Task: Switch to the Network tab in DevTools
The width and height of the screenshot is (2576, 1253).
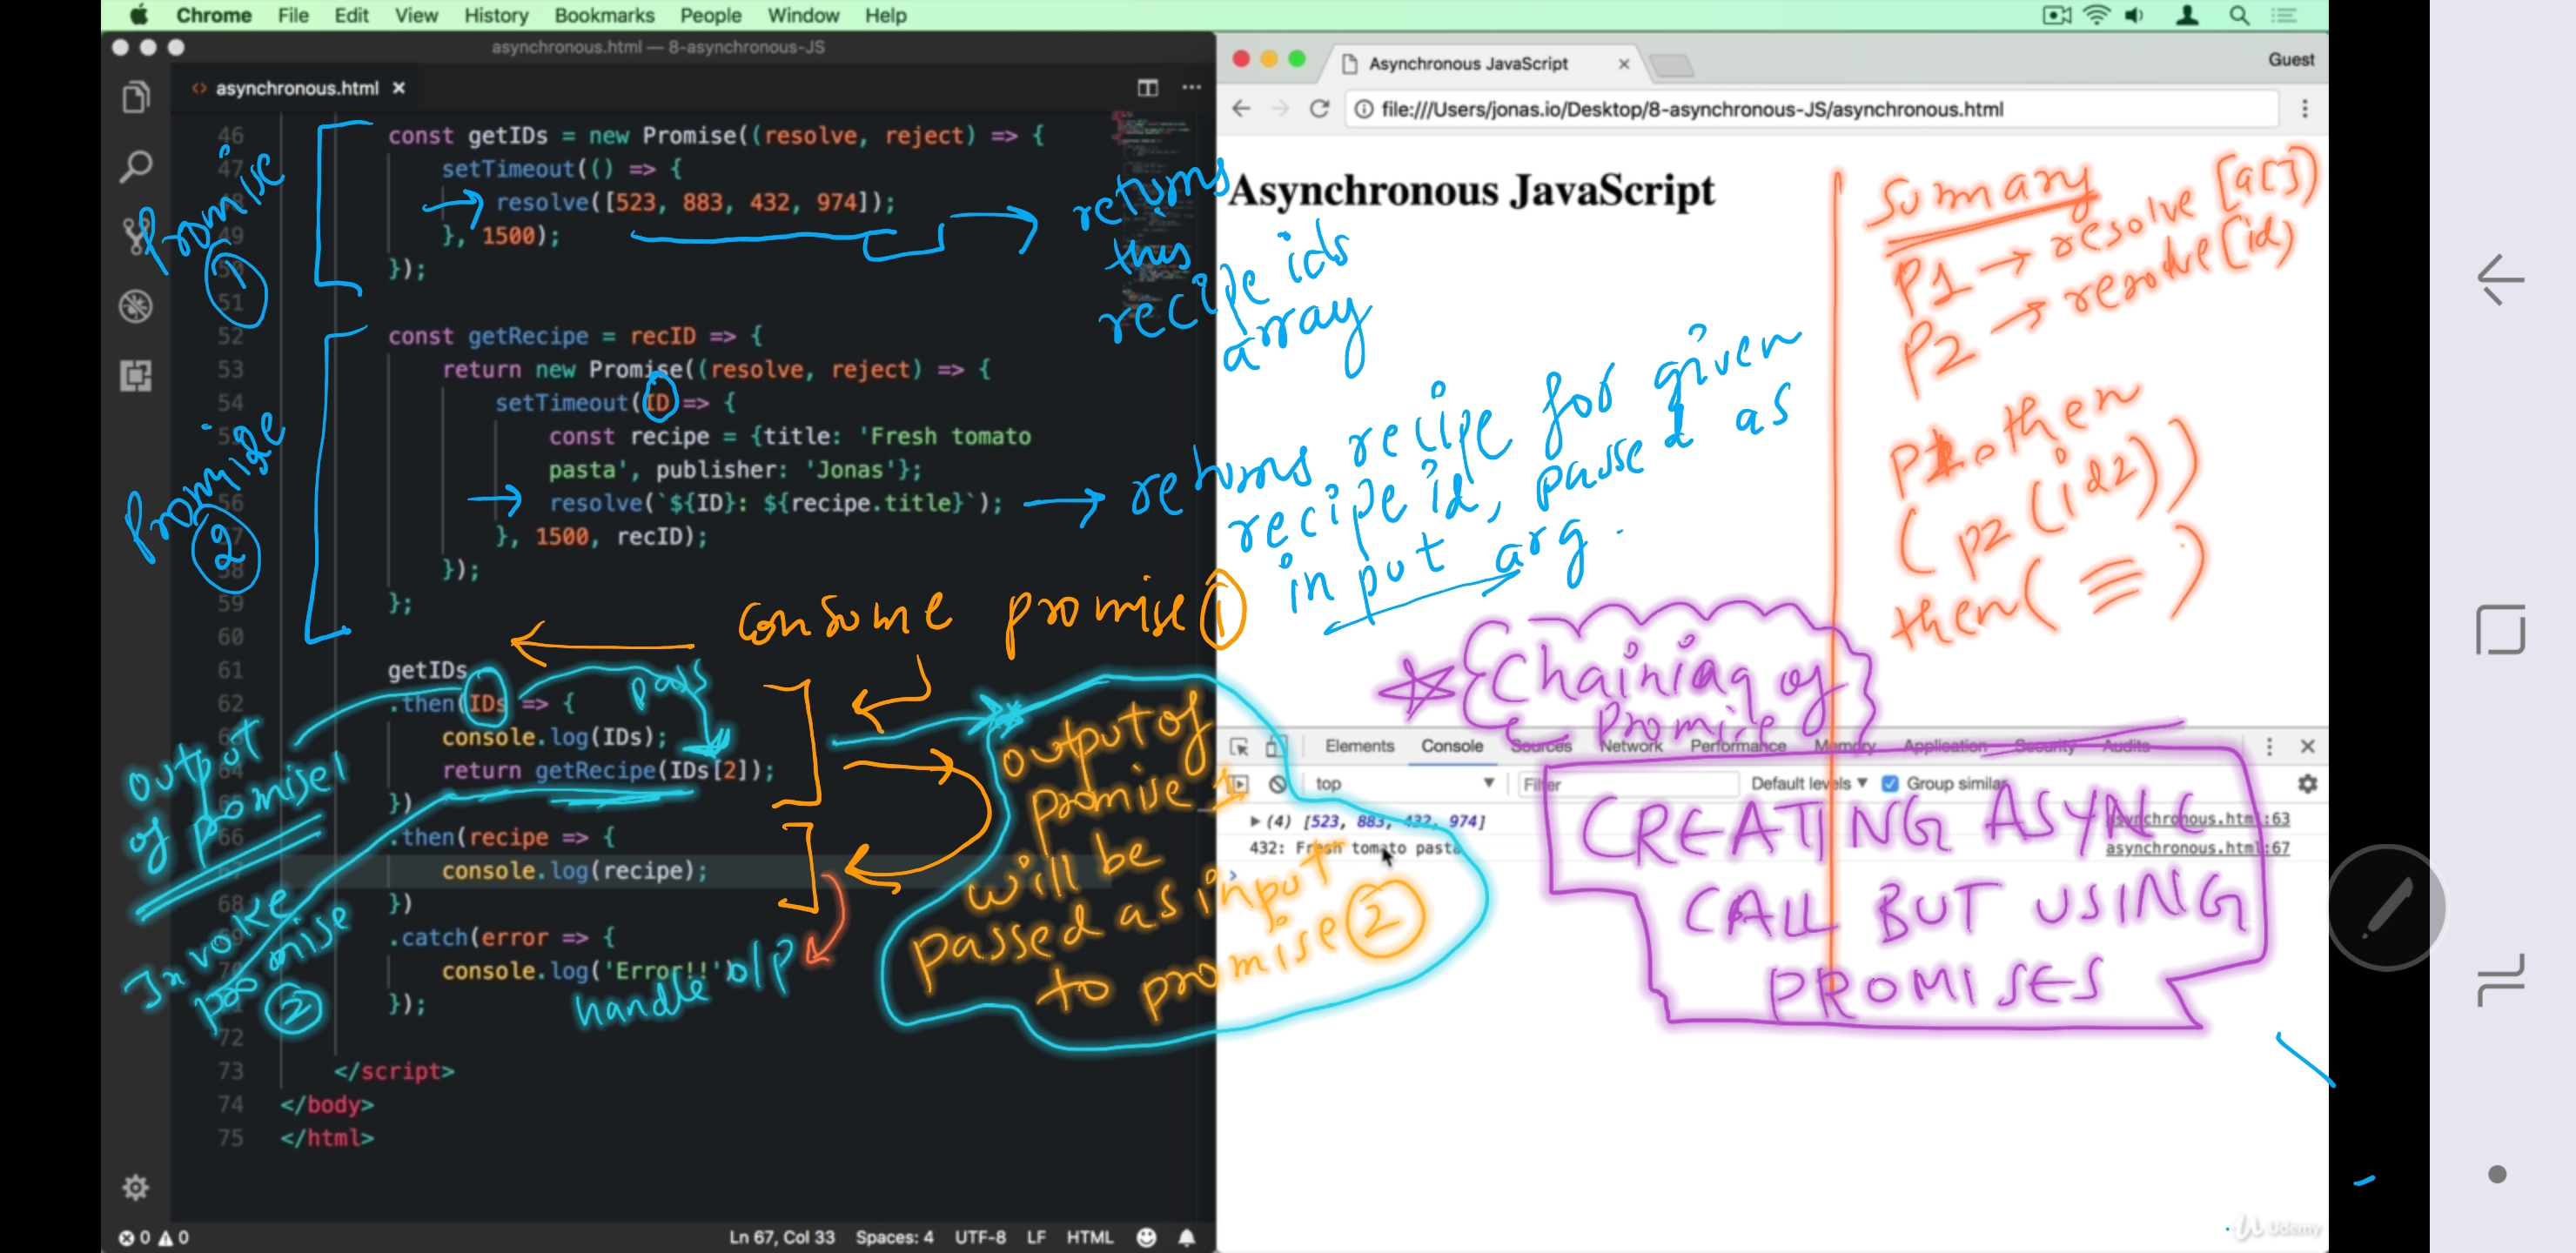Action: coord(1631,746)
